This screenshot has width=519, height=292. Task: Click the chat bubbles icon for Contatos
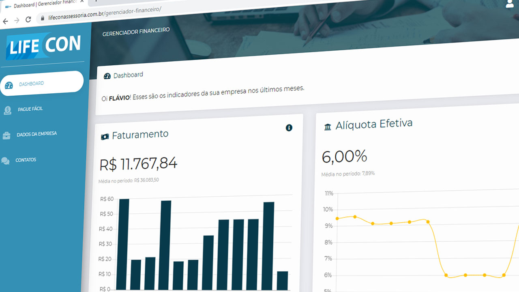click(5, 161)
